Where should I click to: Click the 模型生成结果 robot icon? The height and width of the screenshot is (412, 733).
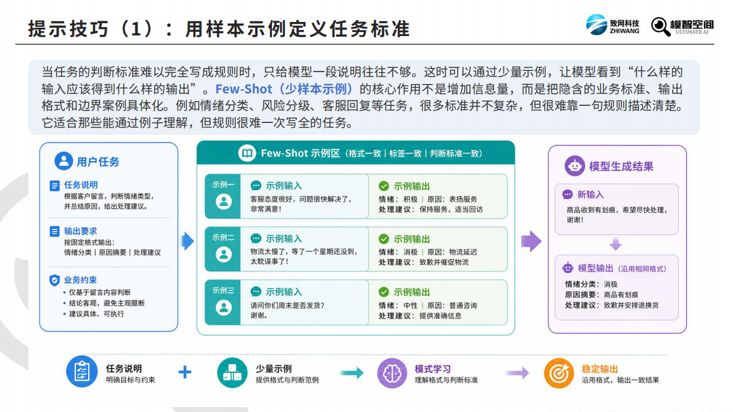[574, 166]
